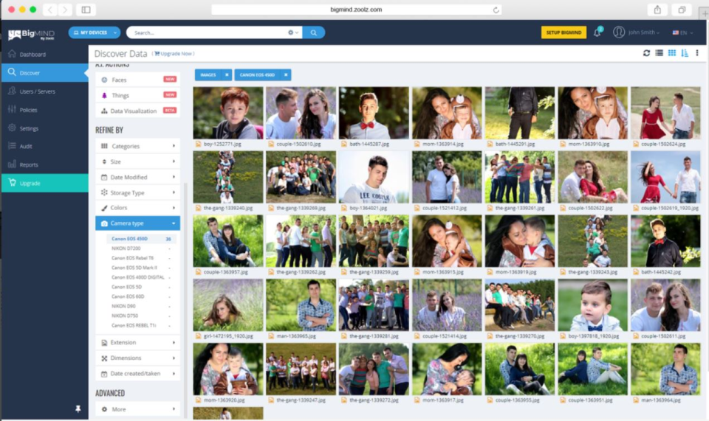Collapse the Camera type filter
This screenshot has height=421, width=709.
click(137, 223)
